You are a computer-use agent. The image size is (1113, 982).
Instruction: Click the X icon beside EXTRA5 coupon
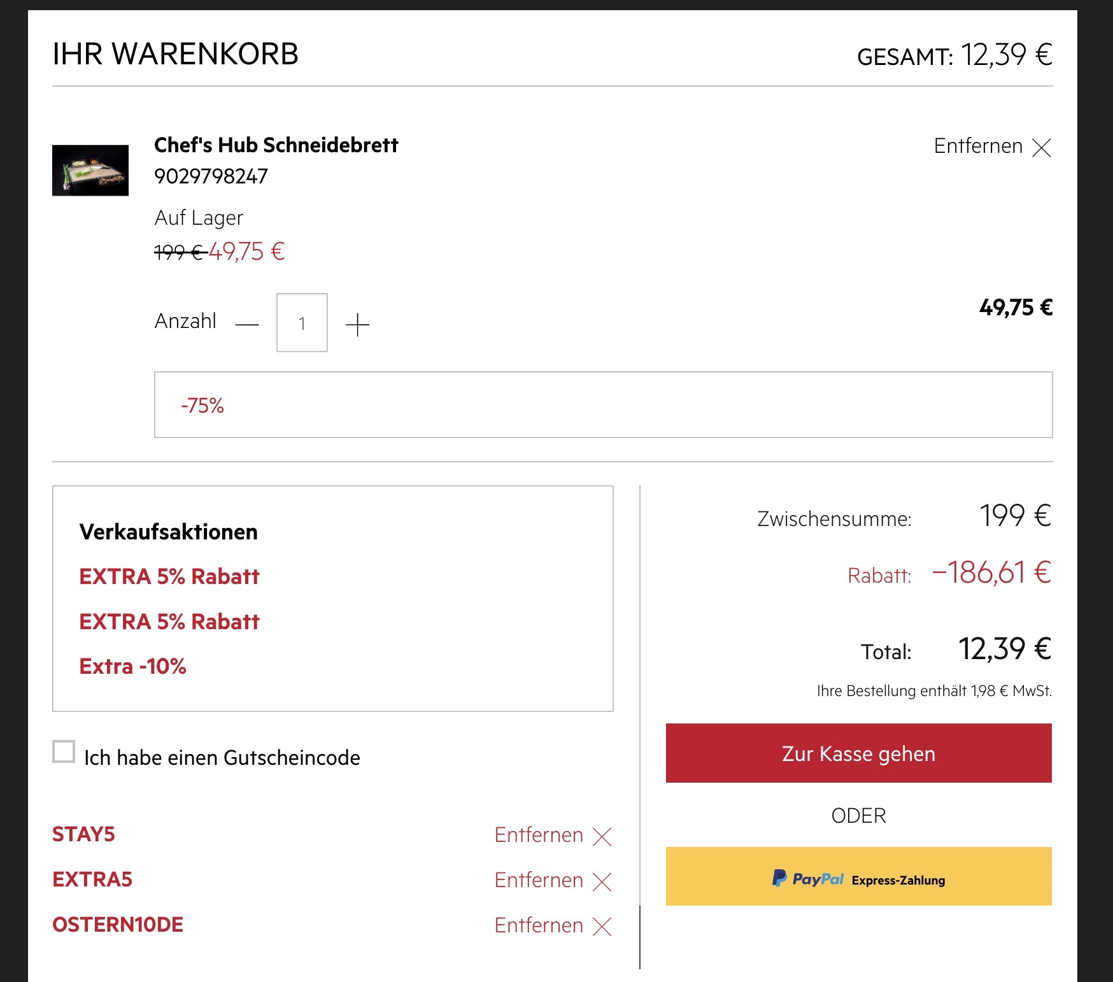pos(602,881)
